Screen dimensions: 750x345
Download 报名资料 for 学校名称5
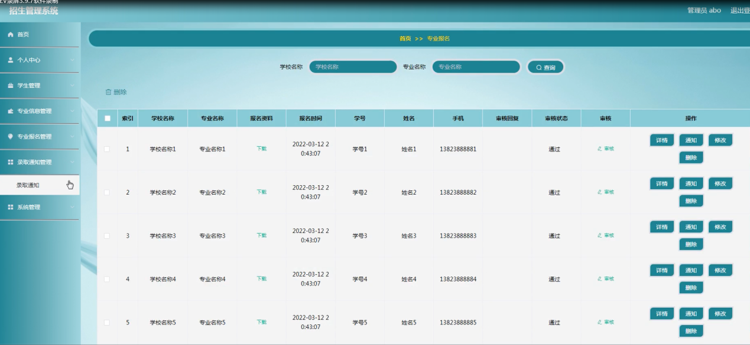pyautogui.click(x=261, y=322)
